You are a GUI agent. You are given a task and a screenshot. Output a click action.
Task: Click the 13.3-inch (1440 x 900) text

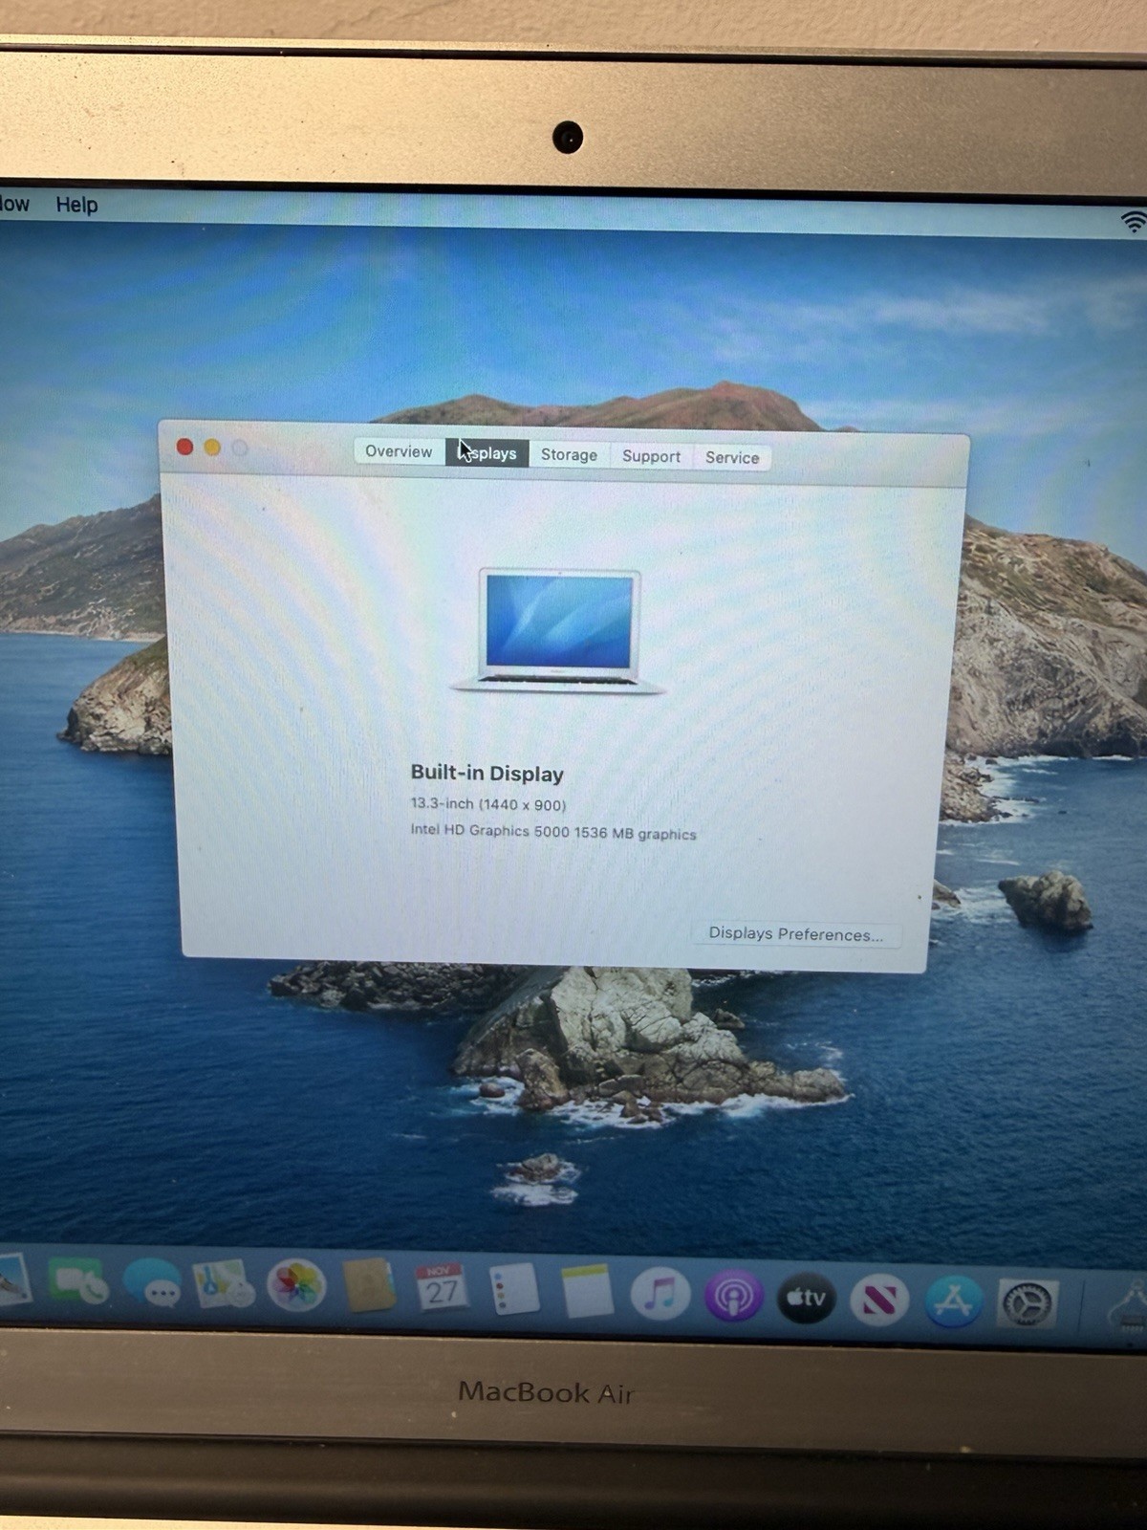tap(488, 804)
